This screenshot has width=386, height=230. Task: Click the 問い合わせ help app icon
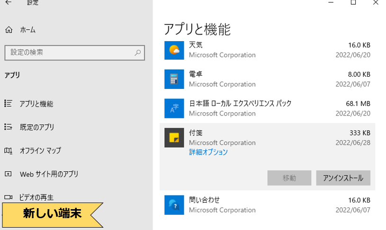(174, 205)
